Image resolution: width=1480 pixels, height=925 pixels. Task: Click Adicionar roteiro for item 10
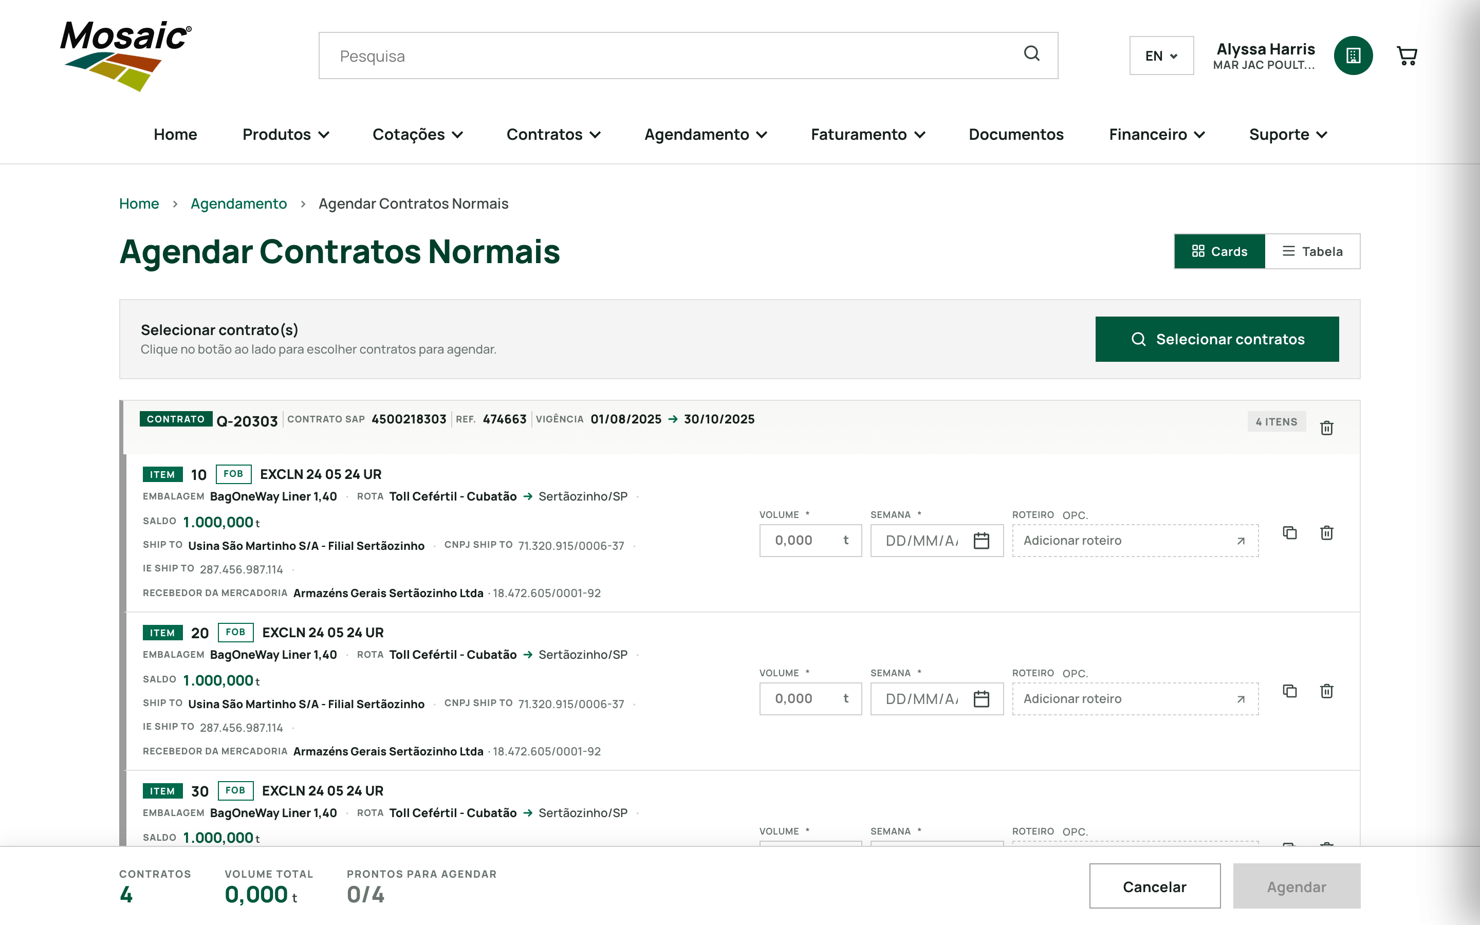point(1135,541)
